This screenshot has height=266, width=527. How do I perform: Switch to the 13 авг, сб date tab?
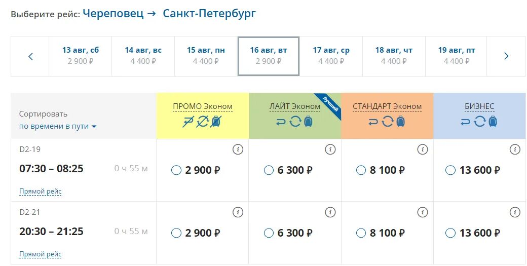[x=81, y=56]
